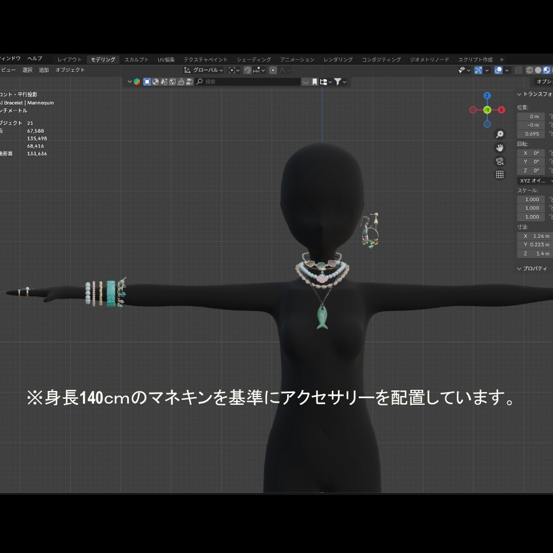Click the brush filter icon
Screen dimensions: 553x553
click(181, 82)
